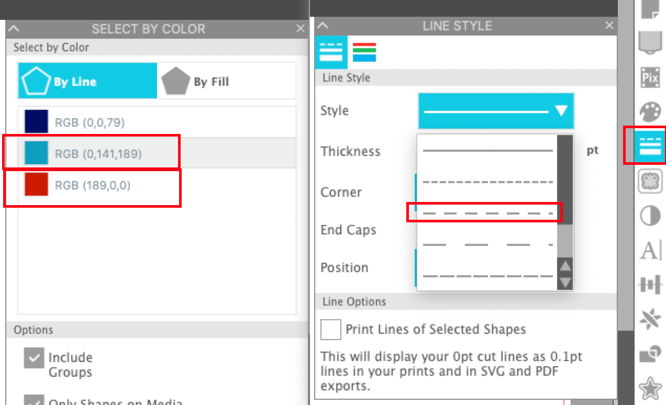Open the Fill color palette icon

point(650,111)
